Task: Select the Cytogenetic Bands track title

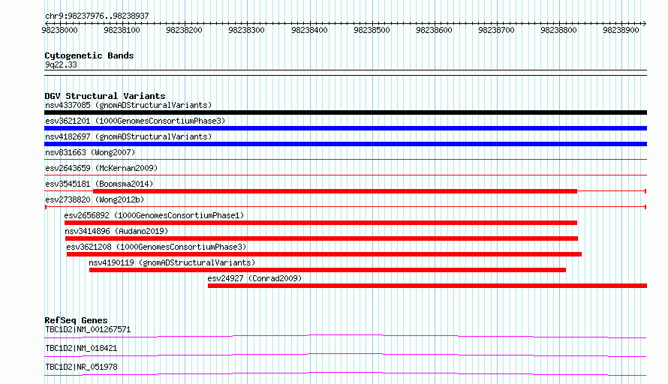Action: [x=89, y=55]
